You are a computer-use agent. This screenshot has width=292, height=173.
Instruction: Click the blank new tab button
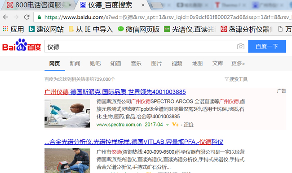[157, 5]
